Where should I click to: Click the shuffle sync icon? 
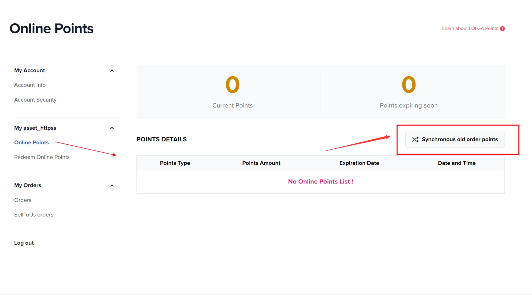(x=415, y=140)
